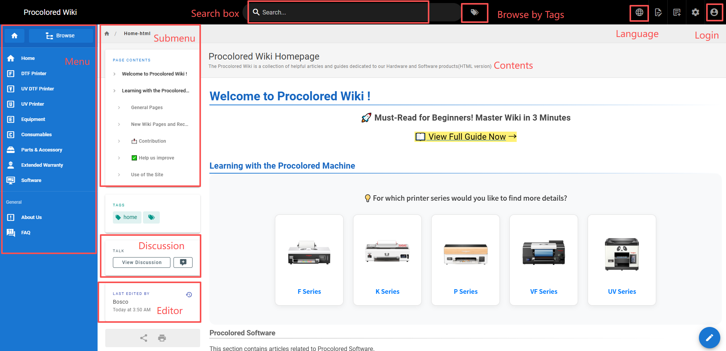726x351 pixels.
Task: Click the UV Printer U icon
Action: (11, 104)
